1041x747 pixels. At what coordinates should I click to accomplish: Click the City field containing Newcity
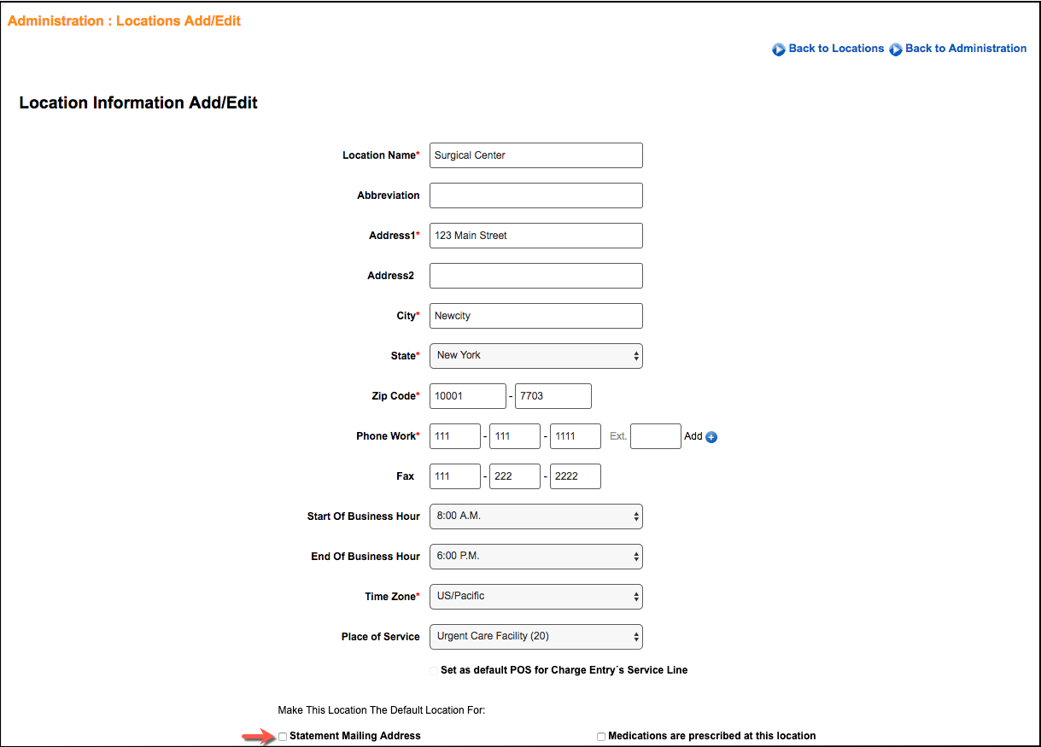tap(535, 316)
